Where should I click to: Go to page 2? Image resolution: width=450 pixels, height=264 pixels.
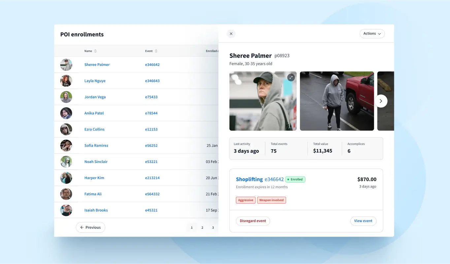(202, 227)
